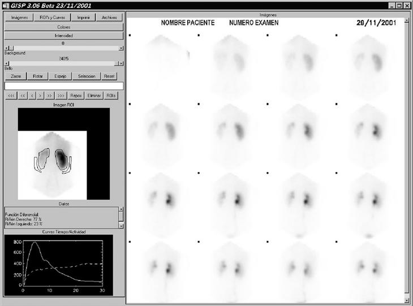Open the Archivos menu button
The image size is (413, 306).
coord(109,18)
